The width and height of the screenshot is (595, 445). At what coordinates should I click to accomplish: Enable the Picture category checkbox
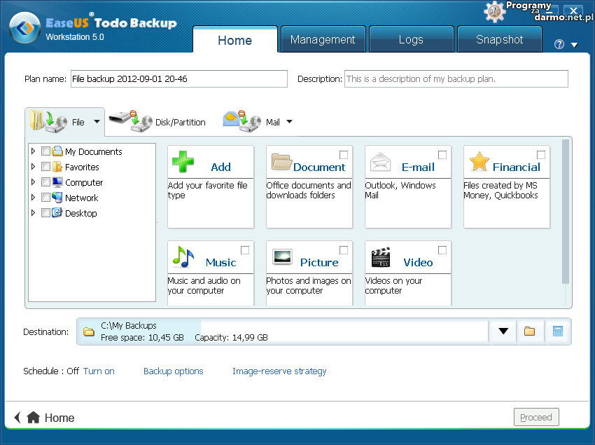click(344, 250)
